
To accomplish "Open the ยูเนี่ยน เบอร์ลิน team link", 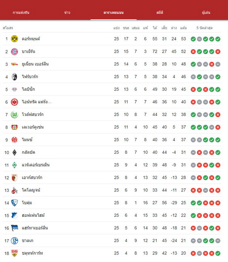I will pyautogui.click(x=35, y=64).
